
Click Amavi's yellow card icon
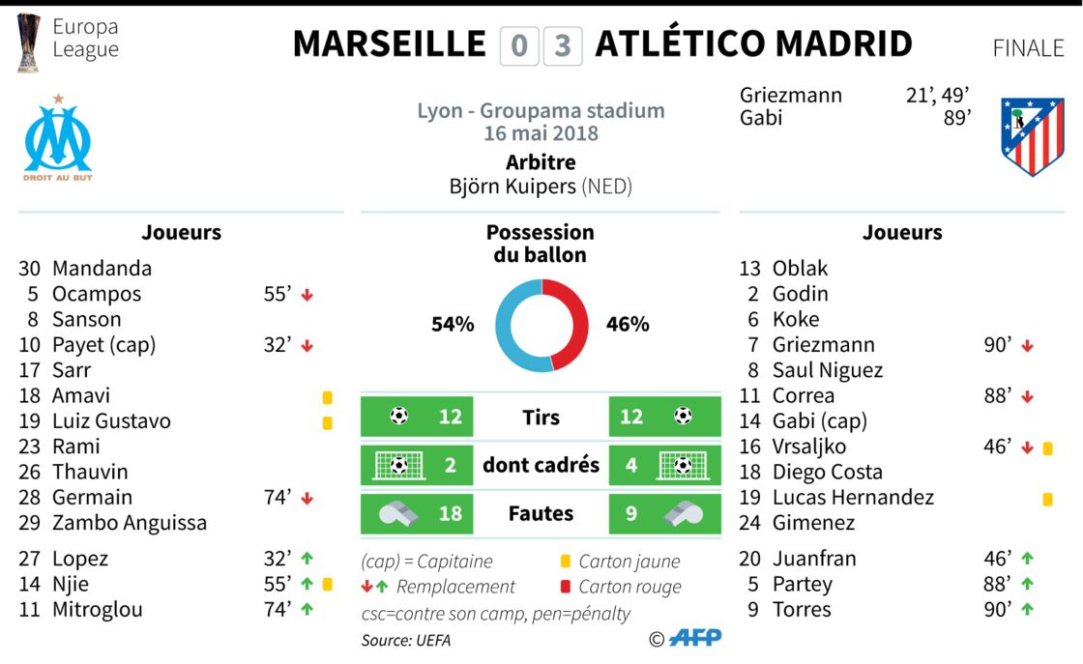pos(328,397)
